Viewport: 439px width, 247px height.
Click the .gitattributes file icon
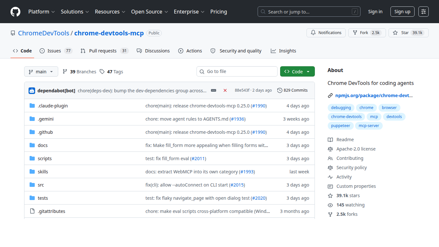coord(32,211)
